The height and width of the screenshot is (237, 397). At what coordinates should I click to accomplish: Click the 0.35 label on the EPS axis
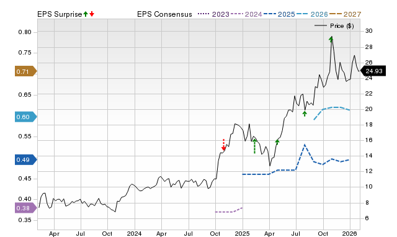(25, 220)
